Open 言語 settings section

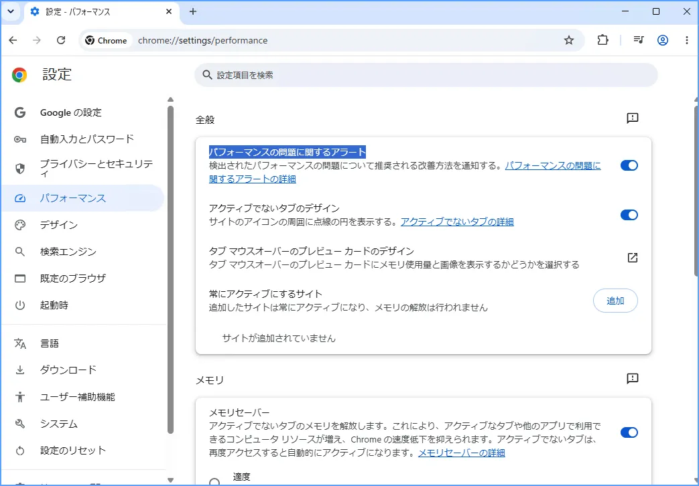point(83,343)
